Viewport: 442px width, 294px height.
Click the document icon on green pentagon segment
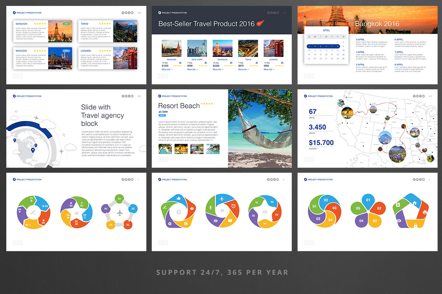coord(398,205)
